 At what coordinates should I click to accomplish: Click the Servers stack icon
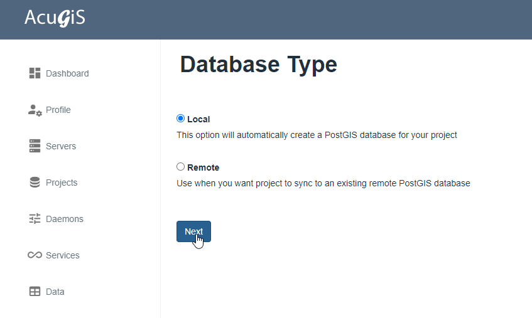pyautogui.click(x=35, y=146)
